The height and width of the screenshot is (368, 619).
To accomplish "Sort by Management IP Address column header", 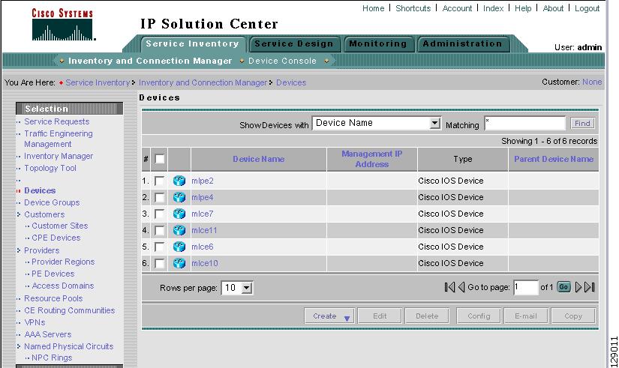I will tap(372, 159).
